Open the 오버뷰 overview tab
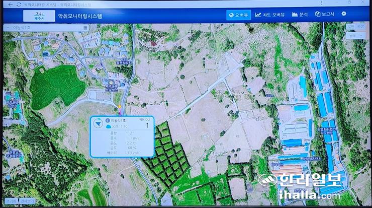372x208 pixels. click(x=238, y=15)
